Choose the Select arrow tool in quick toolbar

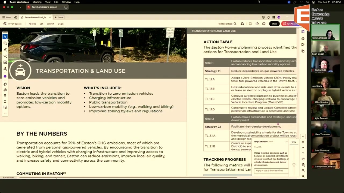pos(5,37)
